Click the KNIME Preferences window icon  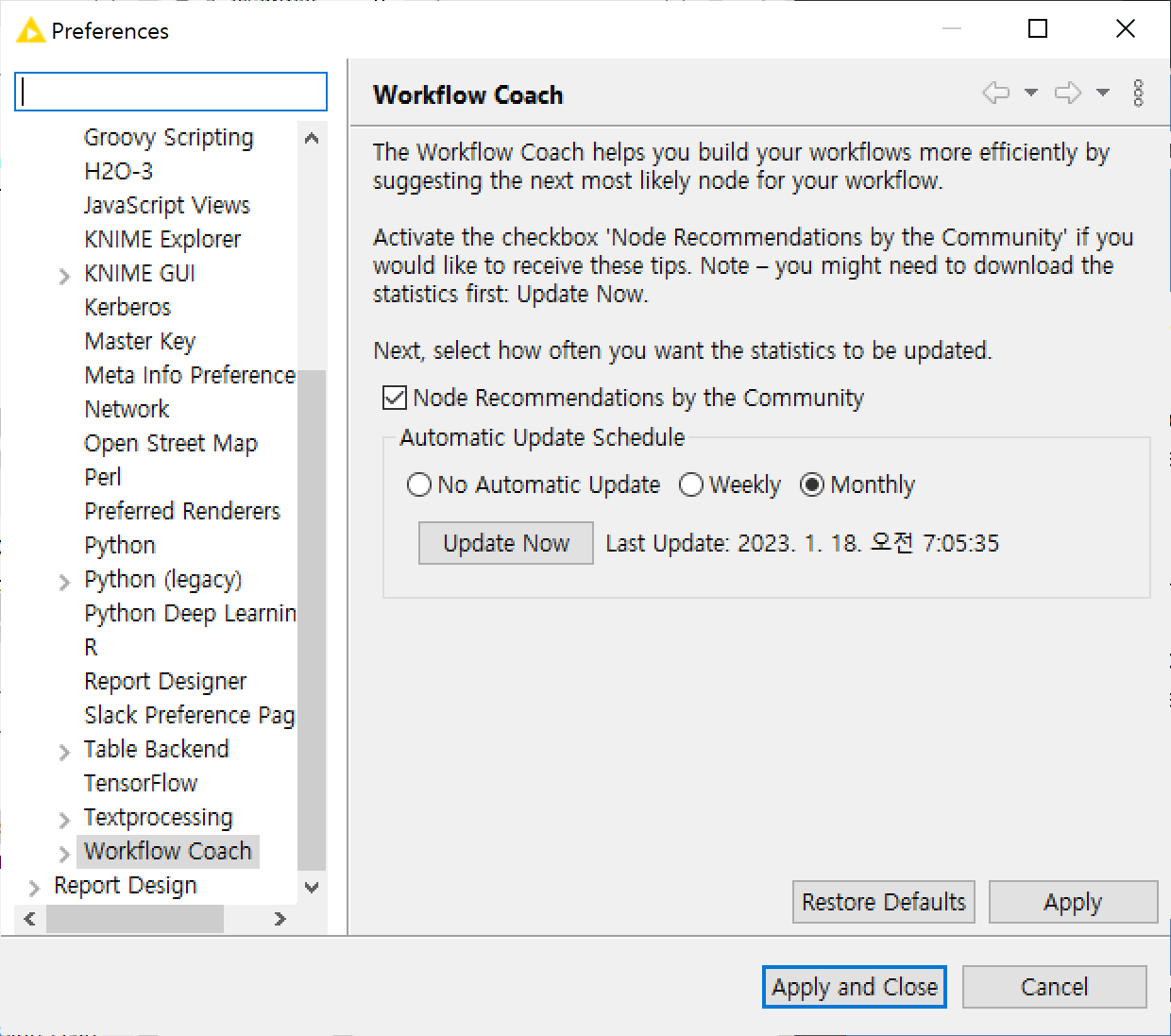[30, 31]
